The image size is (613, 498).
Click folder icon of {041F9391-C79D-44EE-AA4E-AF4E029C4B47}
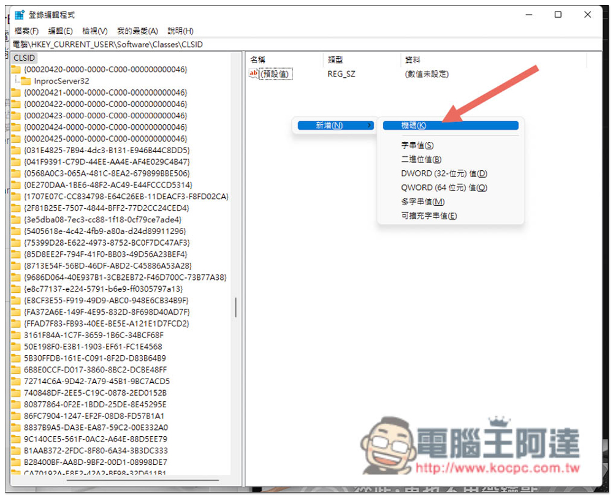[16, 162]
